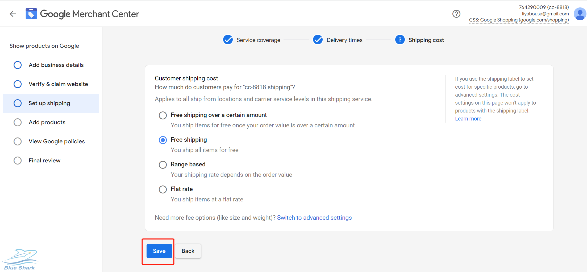
Task: Click 'Your shipping rate depends on the order value'
Action: (x=231, y=175)
